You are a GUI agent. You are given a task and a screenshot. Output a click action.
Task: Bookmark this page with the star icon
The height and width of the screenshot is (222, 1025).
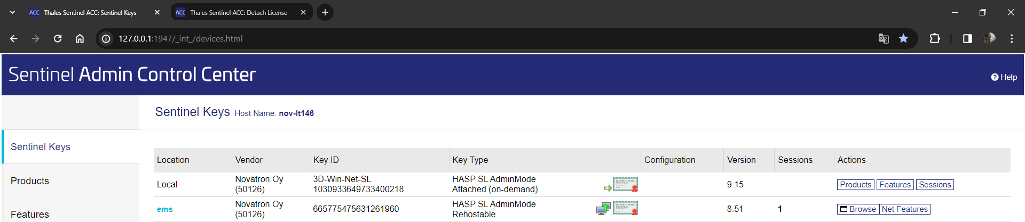tap(903, 38)
